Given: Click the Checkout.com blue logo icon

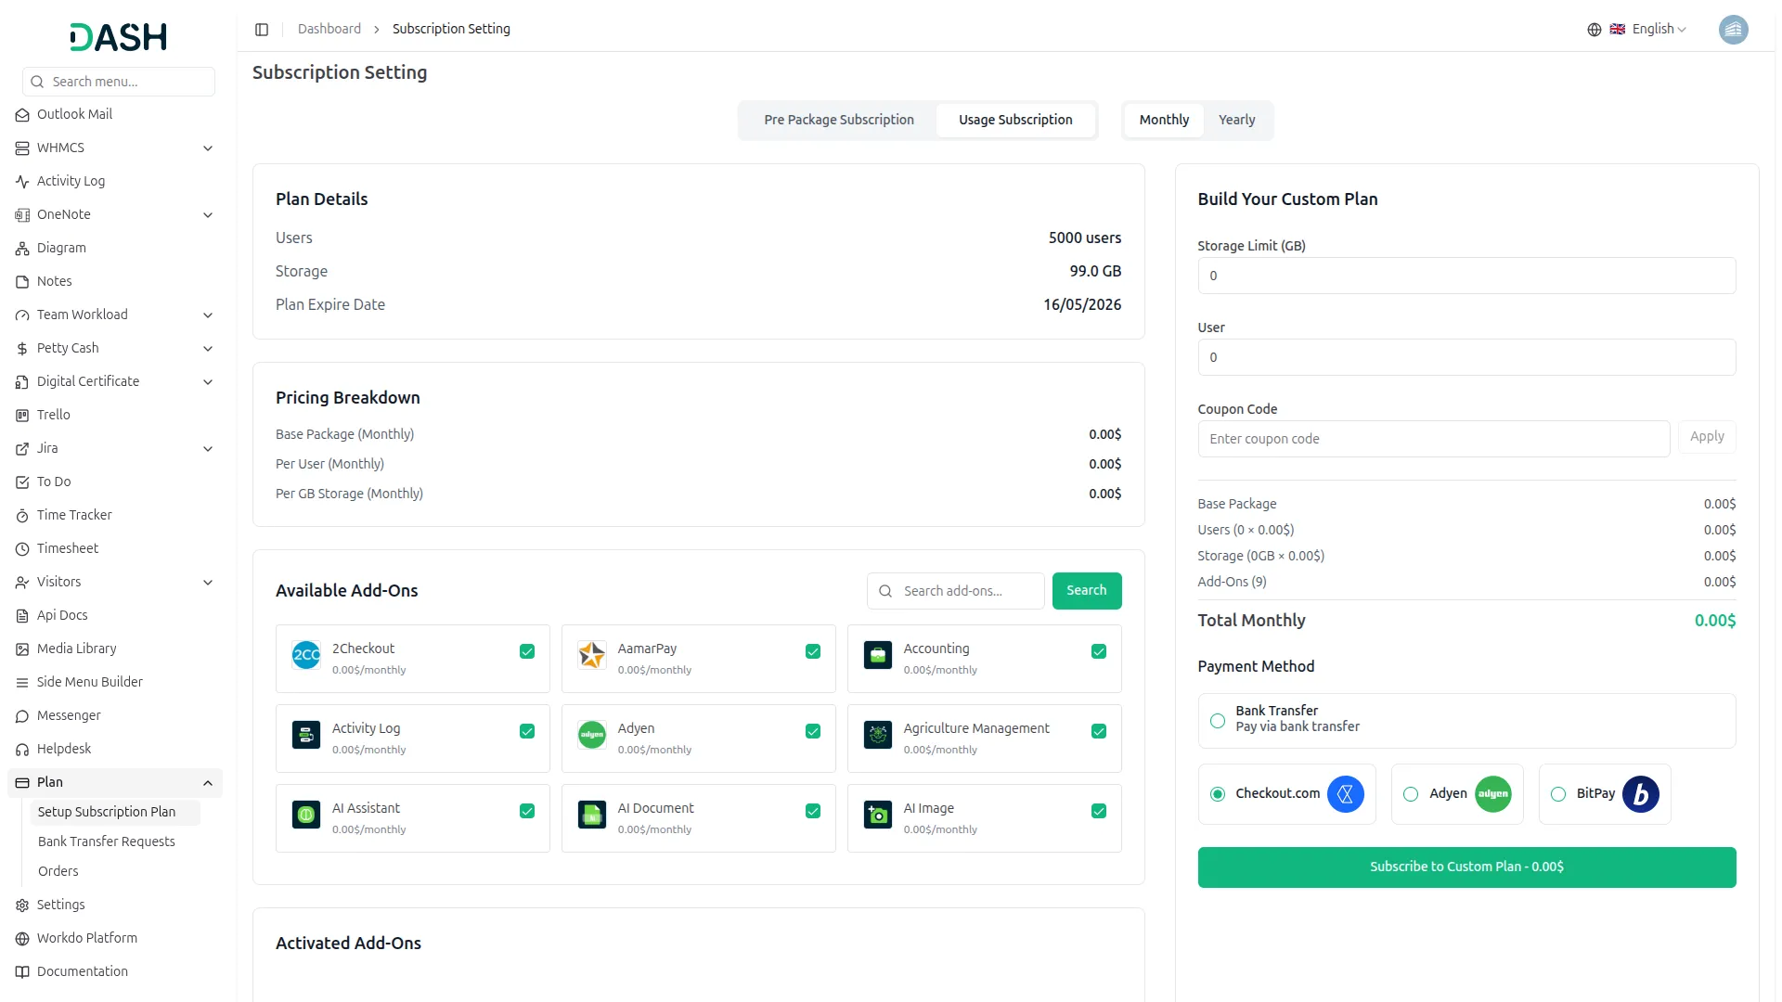Looking at the screenshot, I should [x=1345, y=794].
